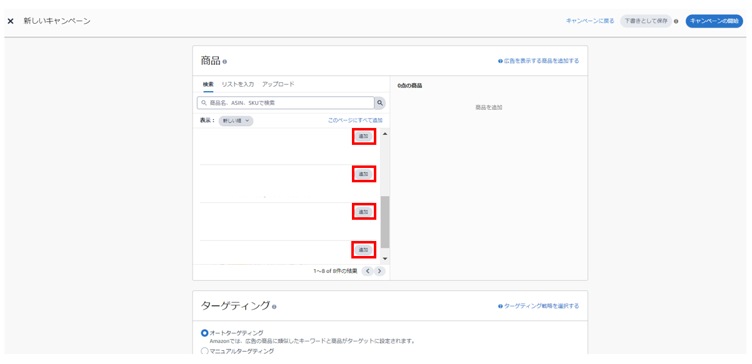Click the product list scrollbar thumb
752x364 pixels.
click(x=385, y=222)
